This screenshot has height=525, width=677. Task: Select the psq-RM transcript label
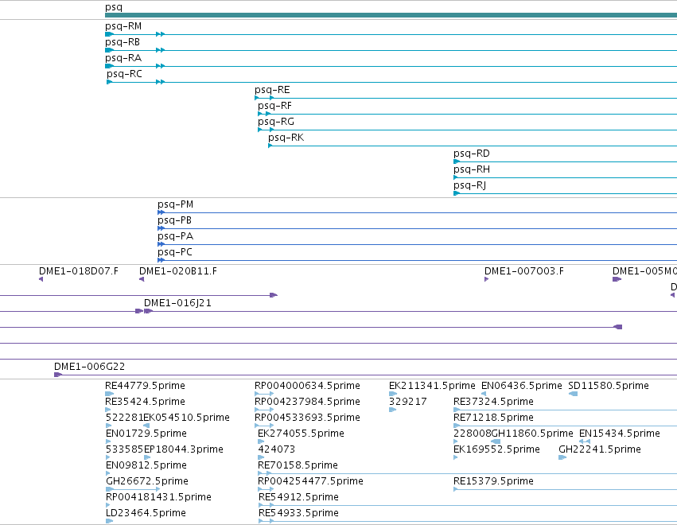(x=123, y=26)
